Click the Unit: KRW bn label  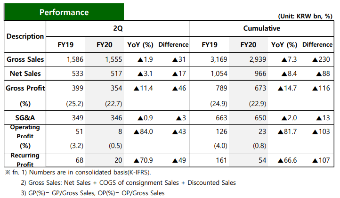coord(305,16)
